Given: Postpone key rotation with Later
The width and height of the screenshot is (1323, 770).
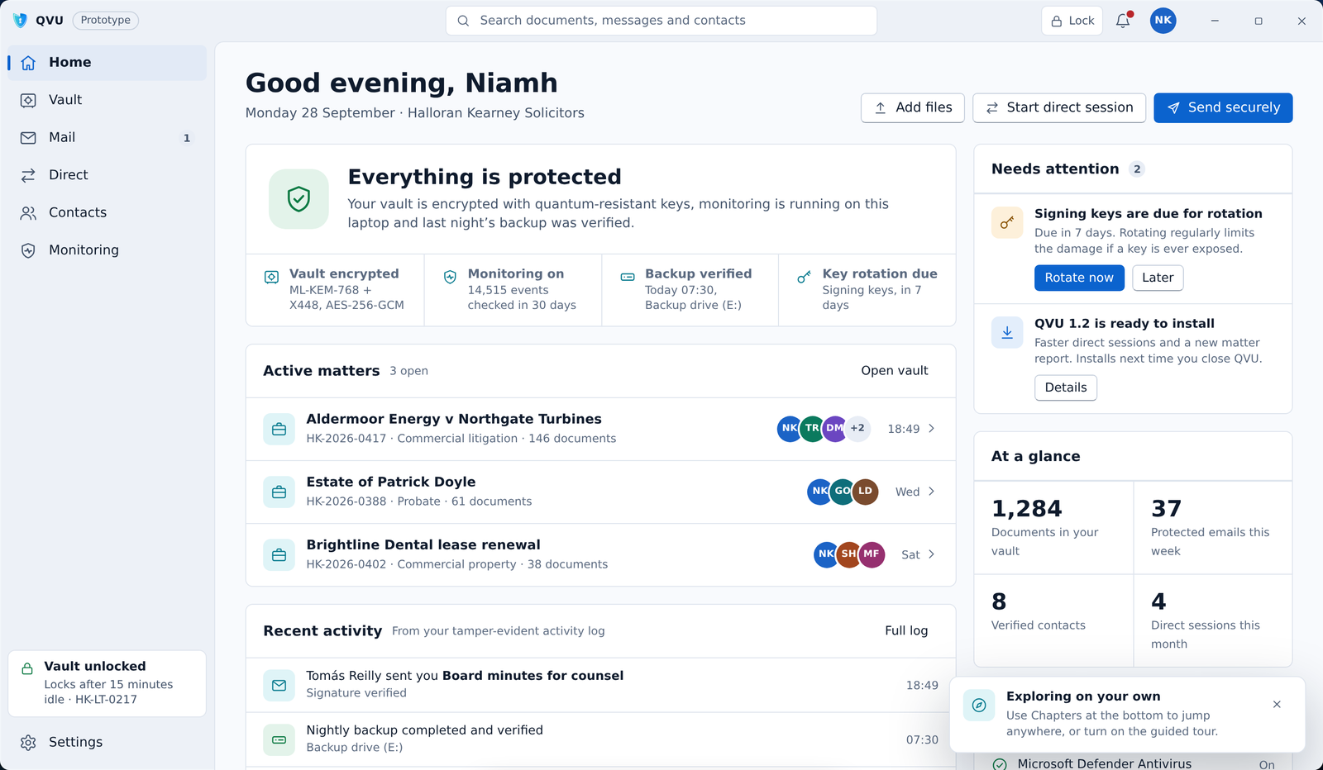Looking at the screenshot, I should pyautogui.click(x=1158, y=278).
